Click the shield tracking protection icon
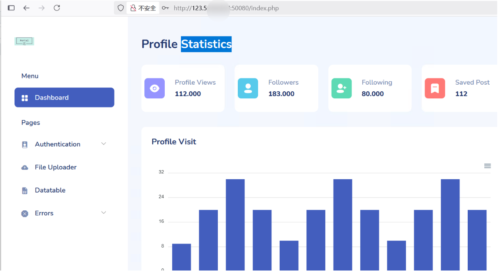Image resolution: width=498 pixels, height=273 pixels. [121, 8]
